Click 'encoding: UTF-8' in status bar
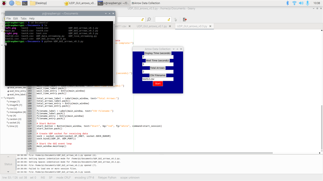Screen dimensions: 323x181 pos(84,177)
